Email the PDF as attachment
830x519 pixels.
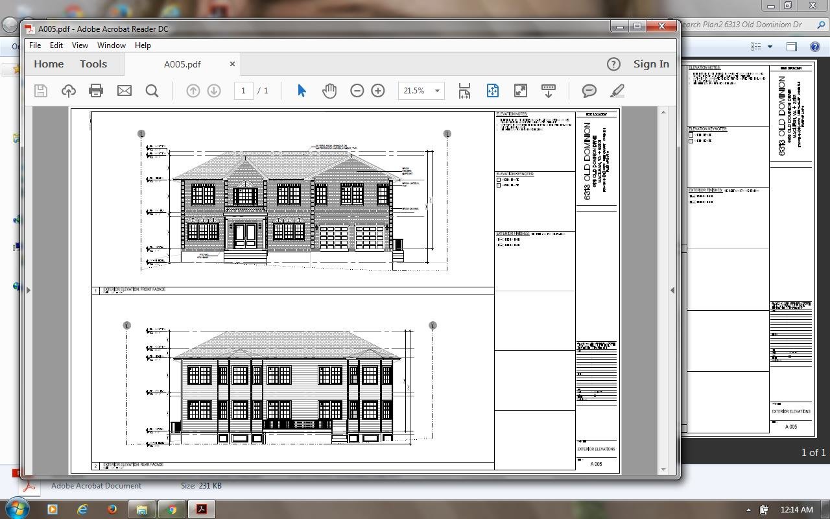click(124, 91)
